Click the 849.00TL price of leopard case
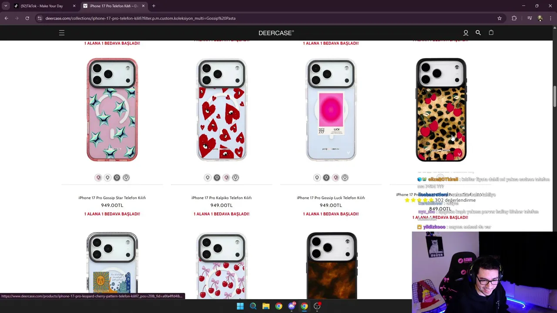Screen dimensions: 557x313 440,209
